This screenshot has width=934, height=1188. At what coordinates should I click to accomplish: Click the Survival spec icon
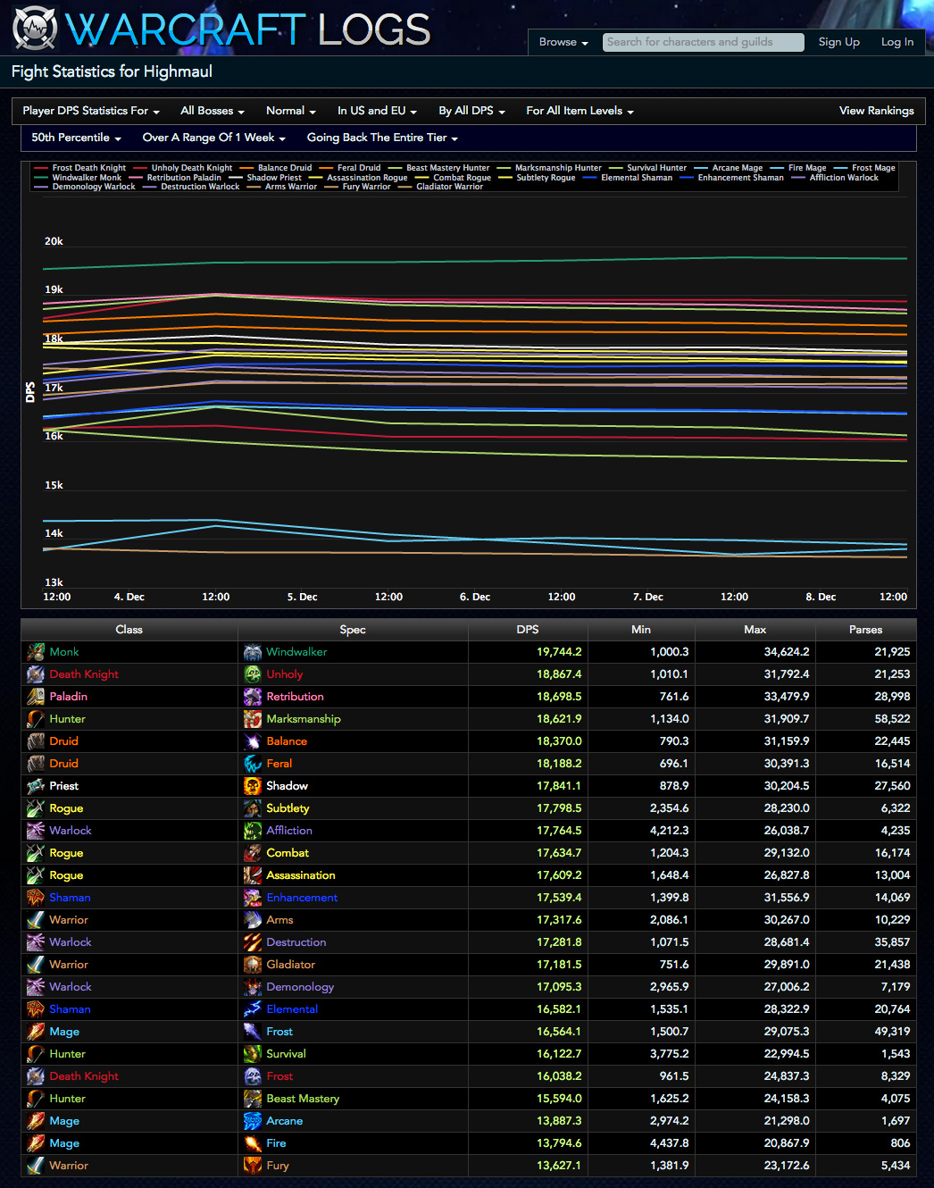pyautogui.click(x=253, y=1054)
